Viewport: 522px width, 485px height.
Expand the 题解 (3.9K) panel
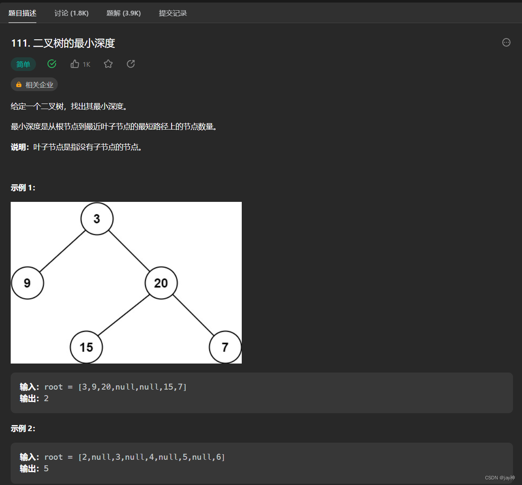124,13
